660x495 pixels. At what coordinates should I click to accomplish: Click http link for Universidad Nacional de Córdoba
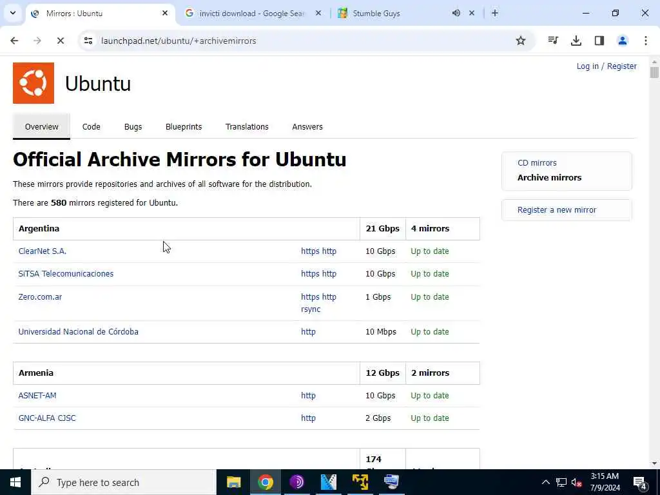[308, 332]
